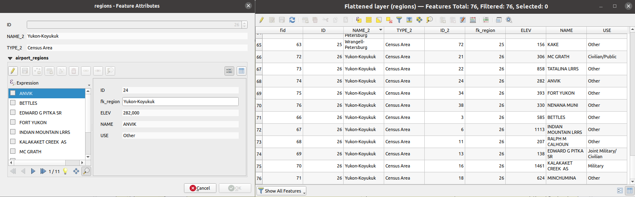
Task: Click the filter funnel icon
Action: 399,19
